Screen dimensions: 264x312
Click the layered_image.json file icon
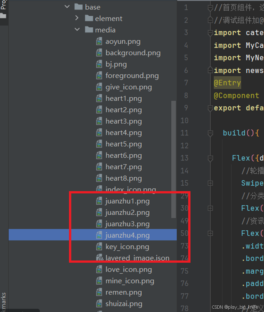(99, 258)
